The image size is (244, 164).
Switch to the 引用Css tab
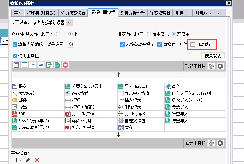[x=183, y=13]
